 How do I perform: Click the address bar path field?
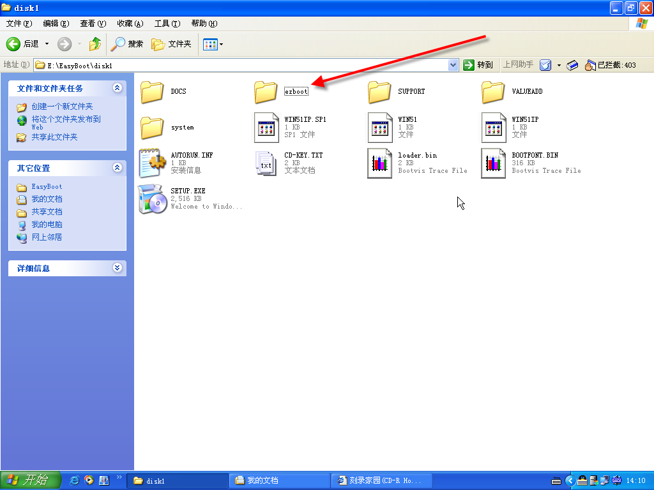coord(241,66)
